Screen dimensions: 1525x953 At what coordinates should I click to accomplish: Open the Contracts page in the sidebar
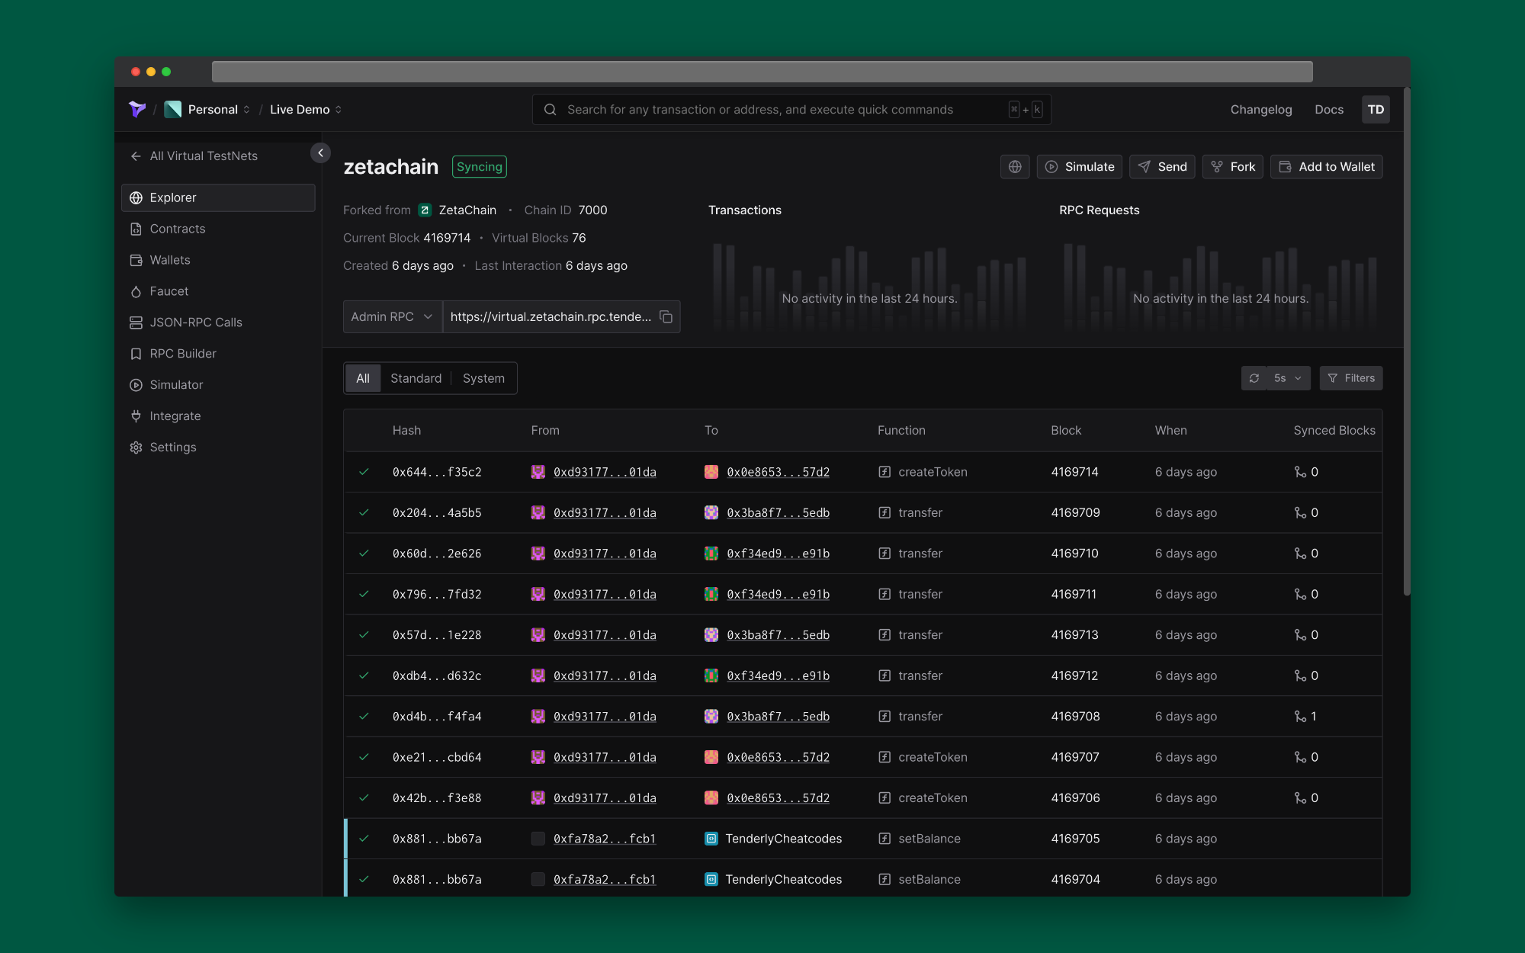coord(177,229)
